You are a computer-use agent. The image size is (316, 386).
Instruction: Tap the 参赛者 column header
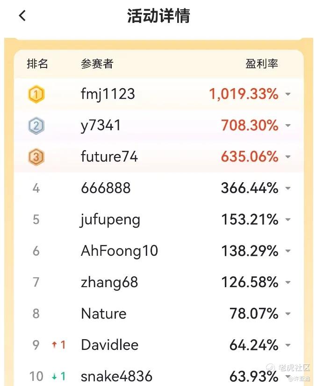coord(97,64)
